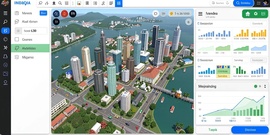The width and height of the screenshot is (270, 135).
Task: Click the plus zoom button on map
Action: pos(189,22)
